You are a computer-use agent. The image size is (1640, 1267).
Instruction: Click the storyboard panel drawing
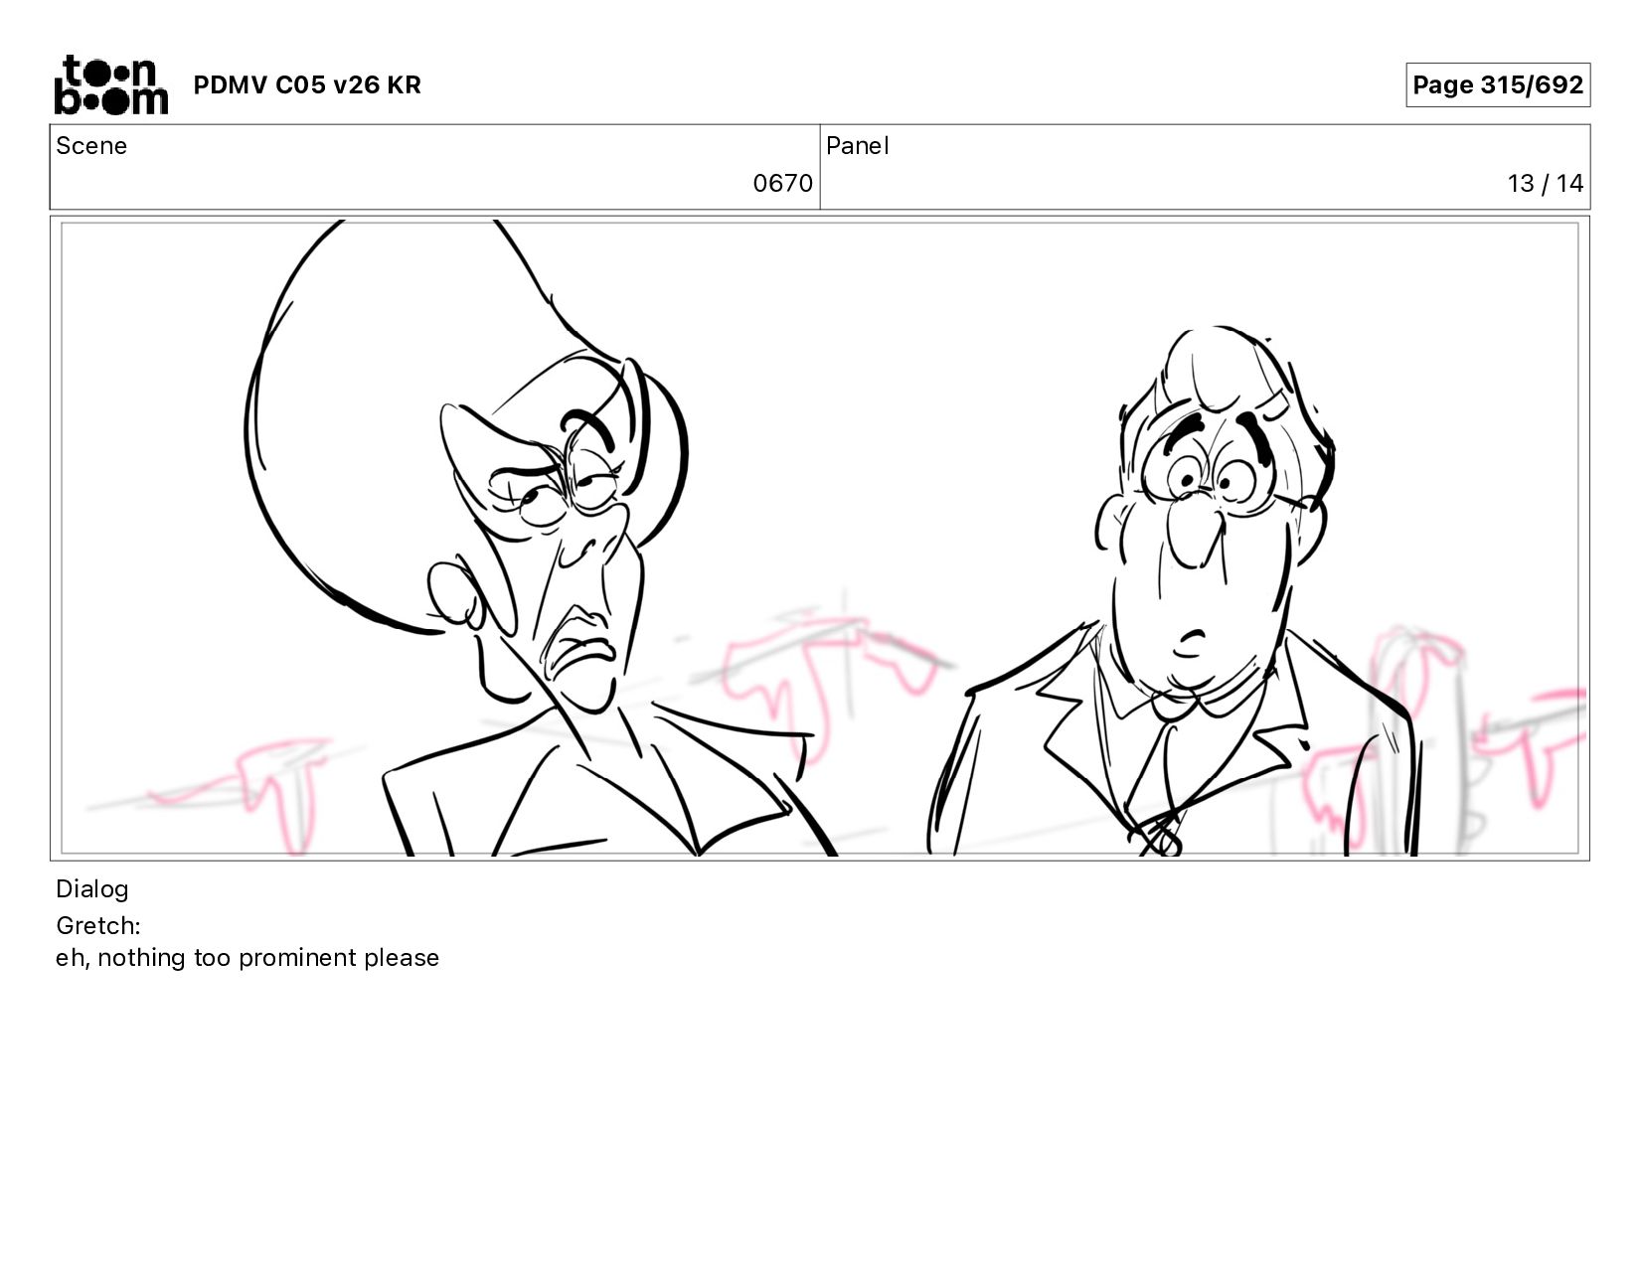[820, 538]
